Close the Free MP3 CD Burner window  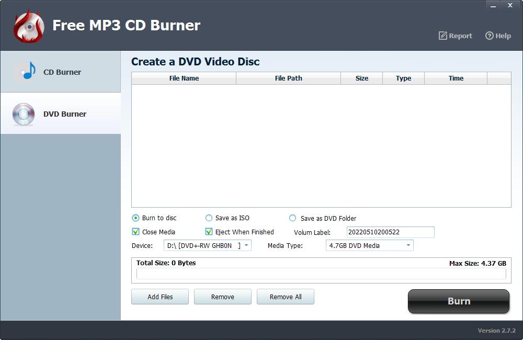tap(510, 5)
